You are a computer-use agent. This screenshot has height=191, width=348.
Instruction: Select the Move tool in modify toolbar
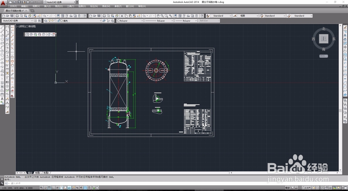(345, 47)
